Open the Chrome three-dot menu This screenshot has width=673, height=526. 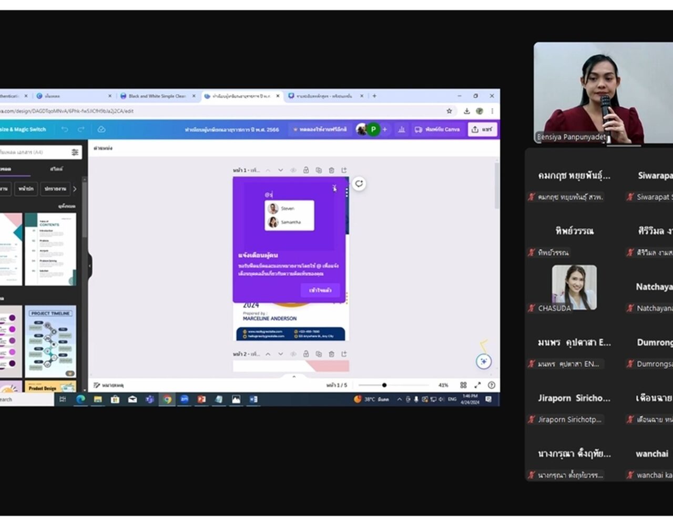[492, 111]
